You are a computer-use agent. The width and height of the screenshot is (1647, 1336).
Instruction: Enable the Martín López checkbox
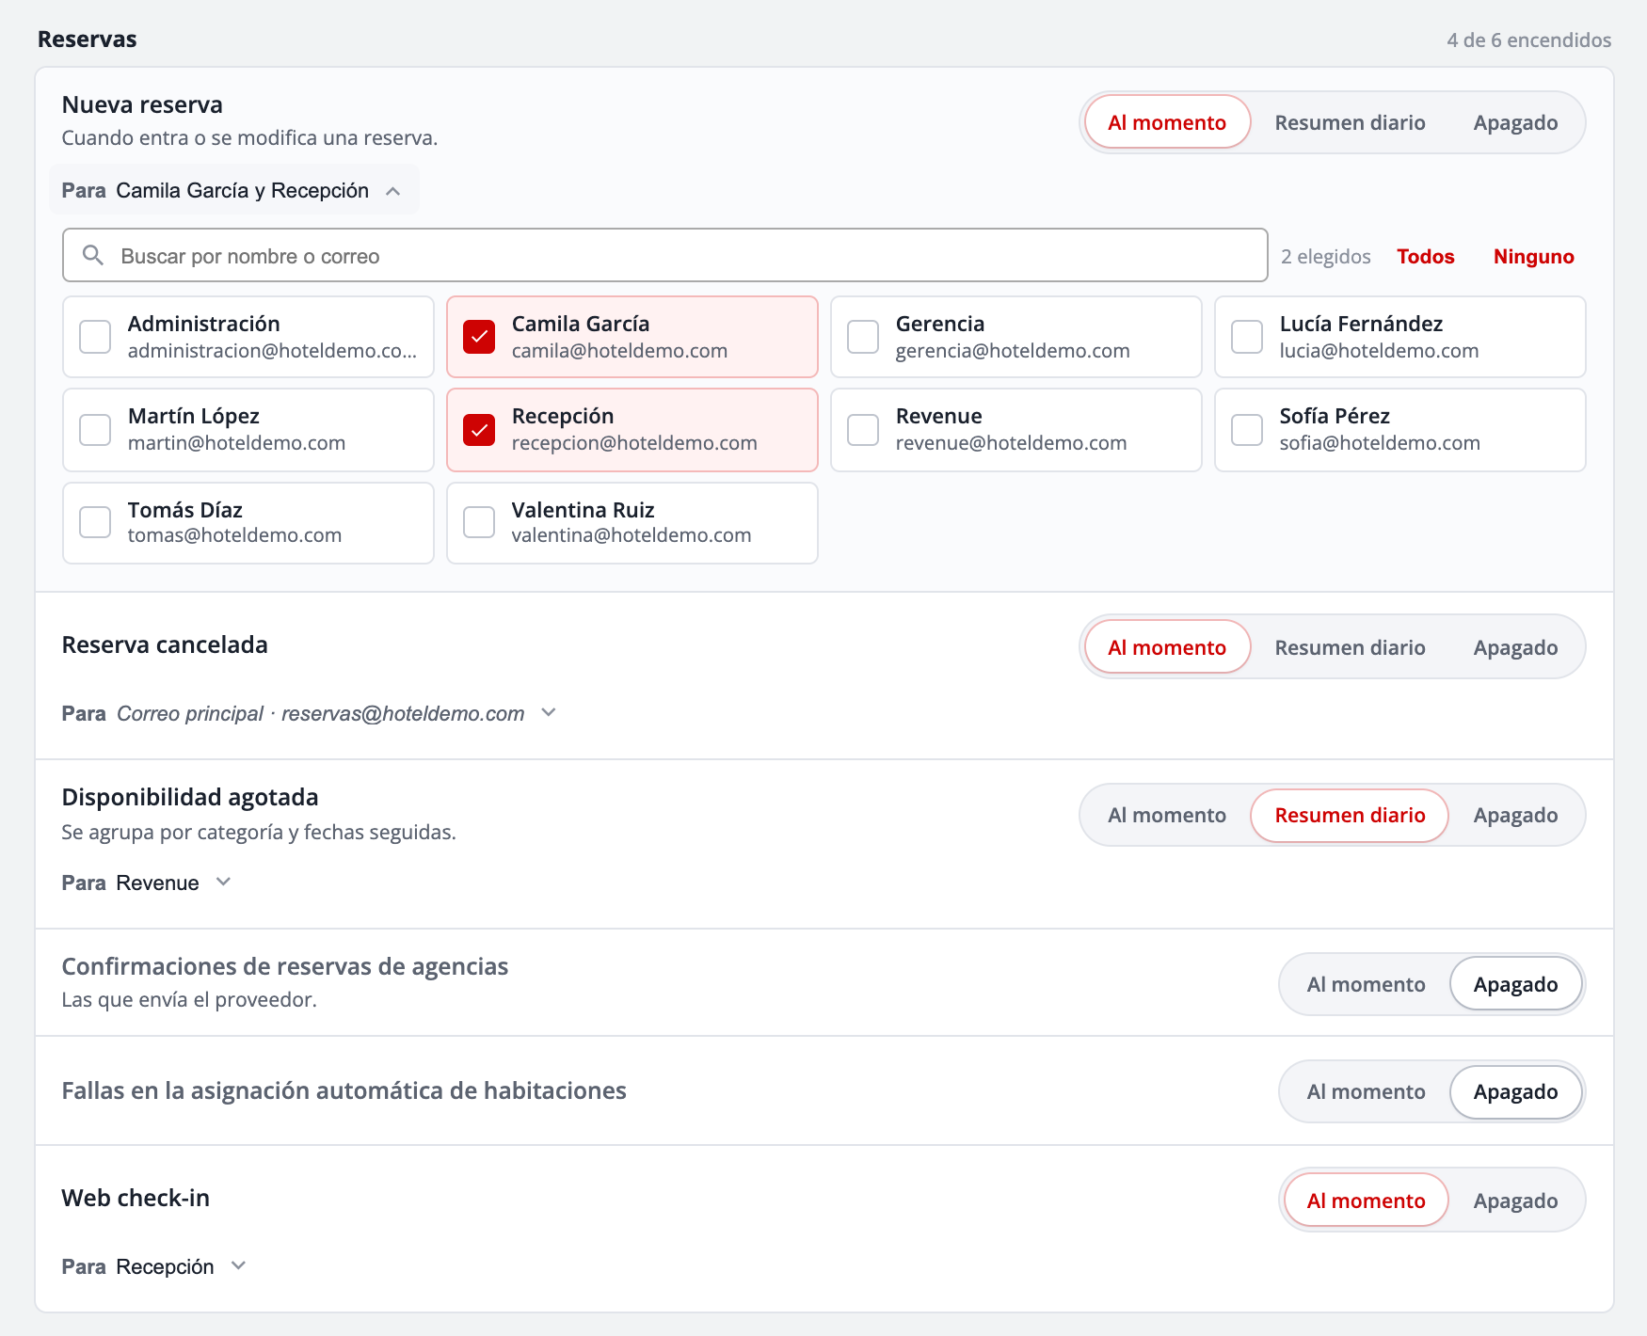coord(95,429)
